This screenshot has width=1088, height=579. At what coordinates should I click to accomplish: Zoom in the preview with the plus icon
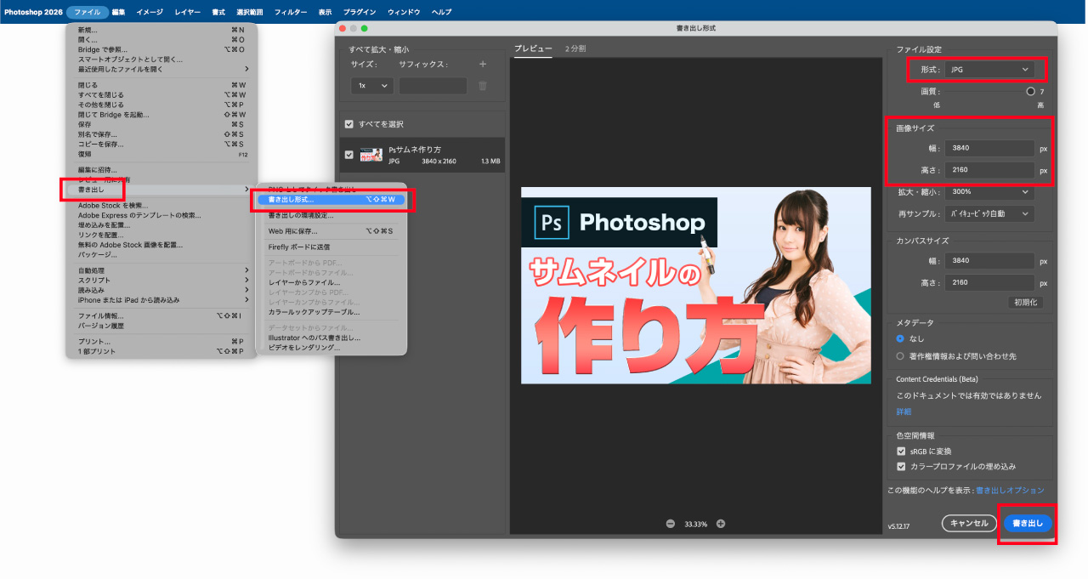click(721, 524)
